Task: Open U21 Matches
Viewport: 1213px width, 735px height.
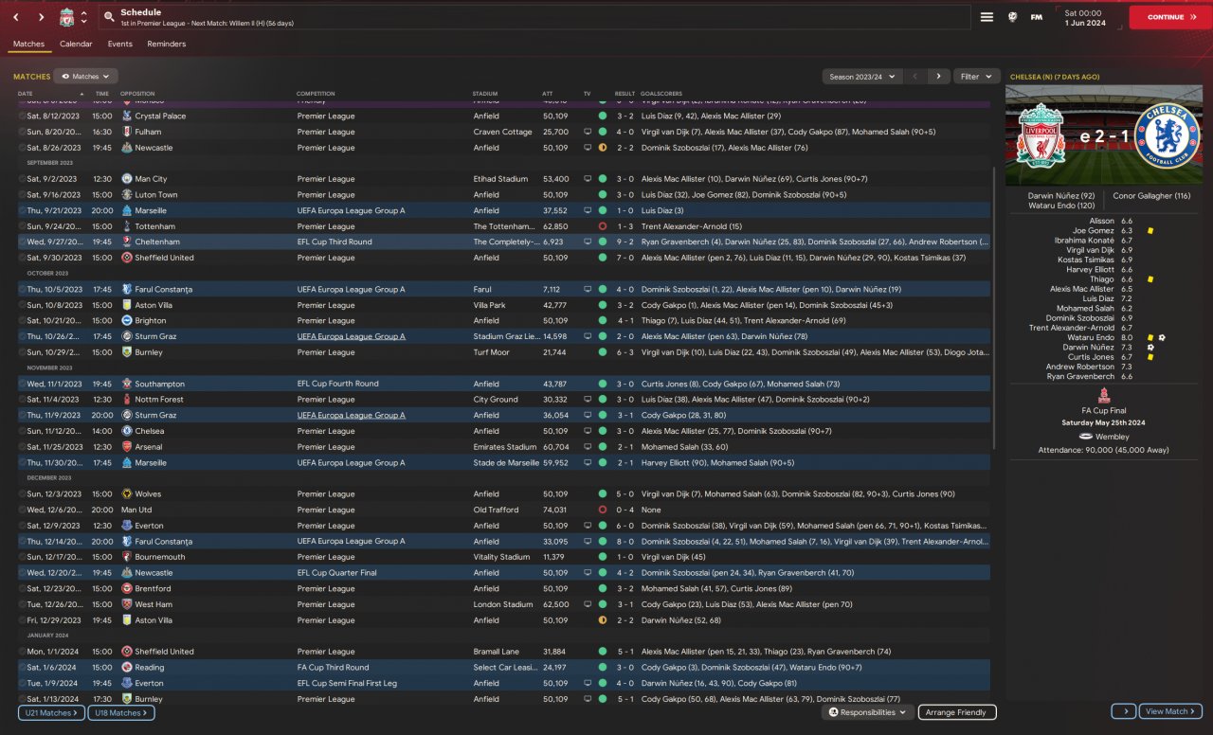Action: point(51,712)
